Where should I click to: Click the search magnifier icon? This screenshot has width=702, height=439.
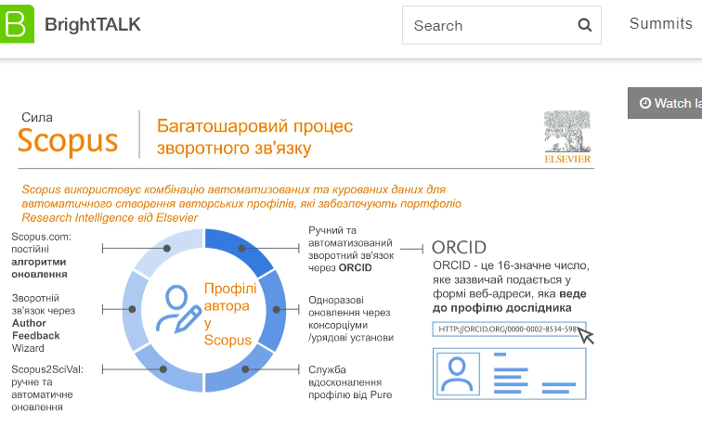pos(584,25)
